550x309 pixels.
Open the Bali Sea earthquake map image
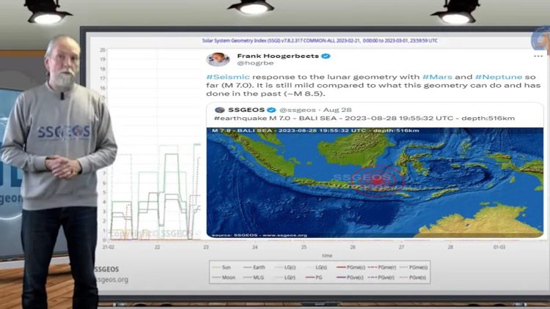tap(375, 182)
